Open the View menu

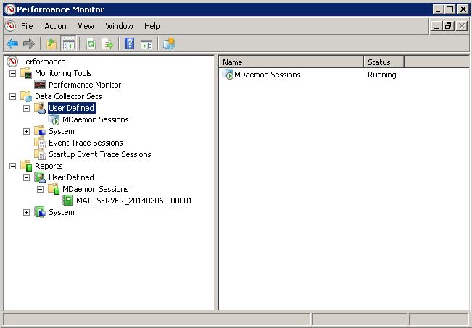[86, 26]
